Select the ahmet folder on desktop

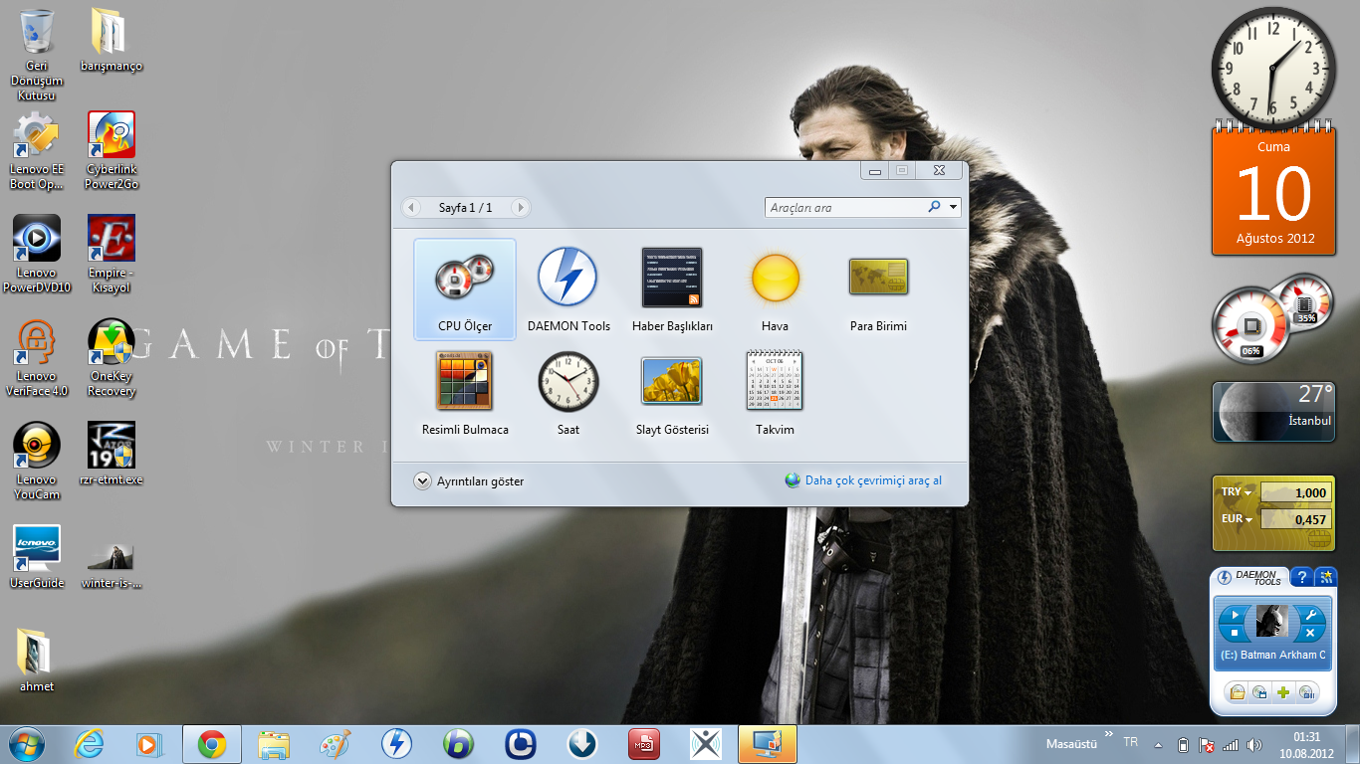pos(37,660)
